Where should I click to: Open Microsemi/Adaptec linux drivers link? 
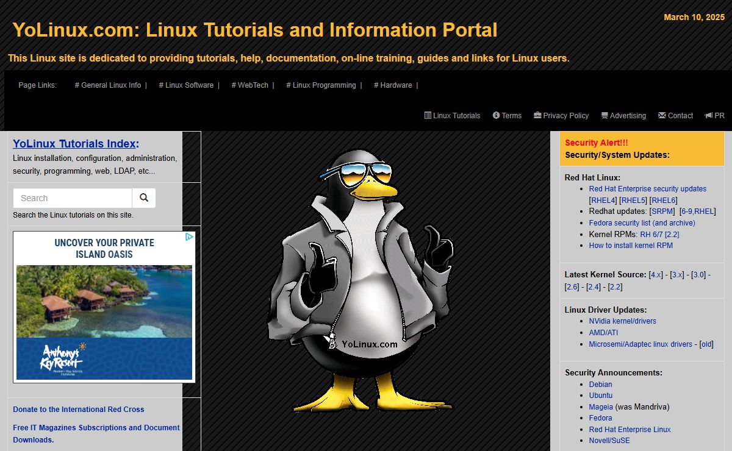tap(640, 344)
